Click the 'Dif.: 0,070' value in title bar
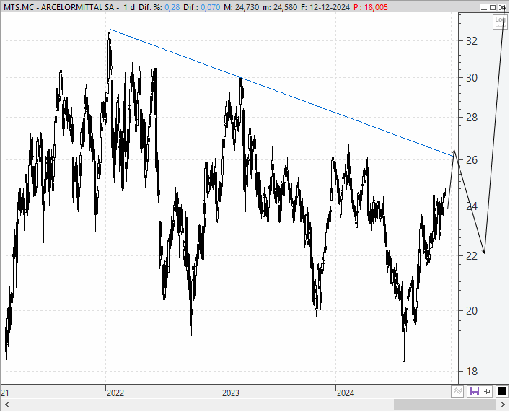The image size is (510, 412). pos(201,7)
